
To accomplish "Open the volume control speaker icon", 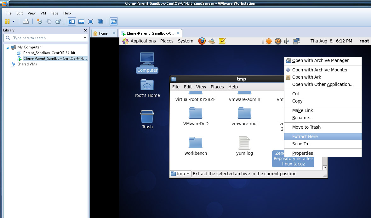I will pyautogui.click(x=287, y=41).
